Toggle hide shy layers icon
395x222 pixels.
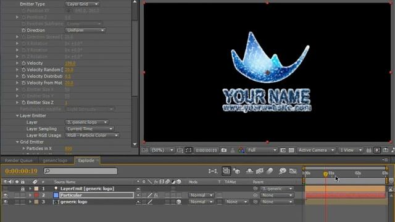tap(249, 171)
